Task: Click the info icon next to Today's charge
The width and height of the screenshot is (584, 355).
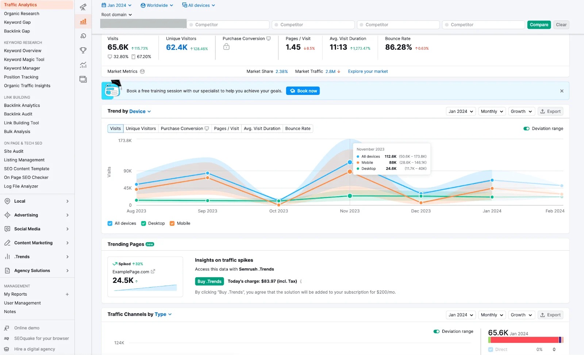Action: [x=301, y=281]
